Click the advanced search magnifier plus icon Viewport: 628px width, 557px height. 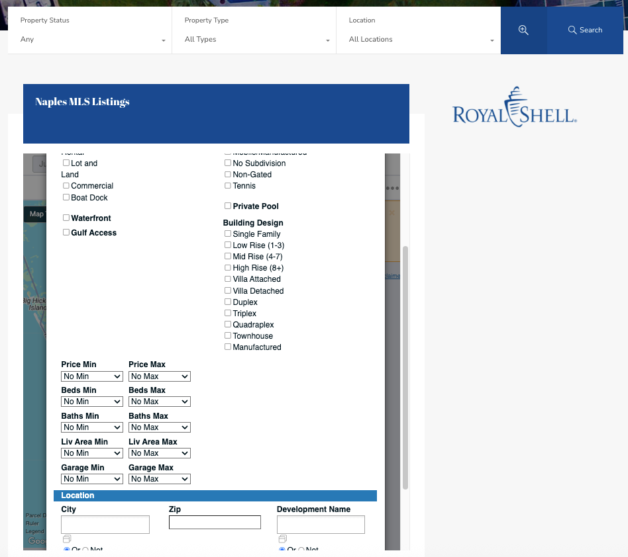coord(523,30)
